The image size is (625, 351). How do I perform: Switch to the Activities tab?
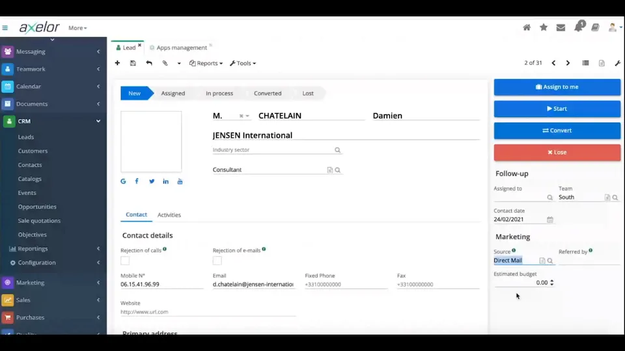pos(169,214)
